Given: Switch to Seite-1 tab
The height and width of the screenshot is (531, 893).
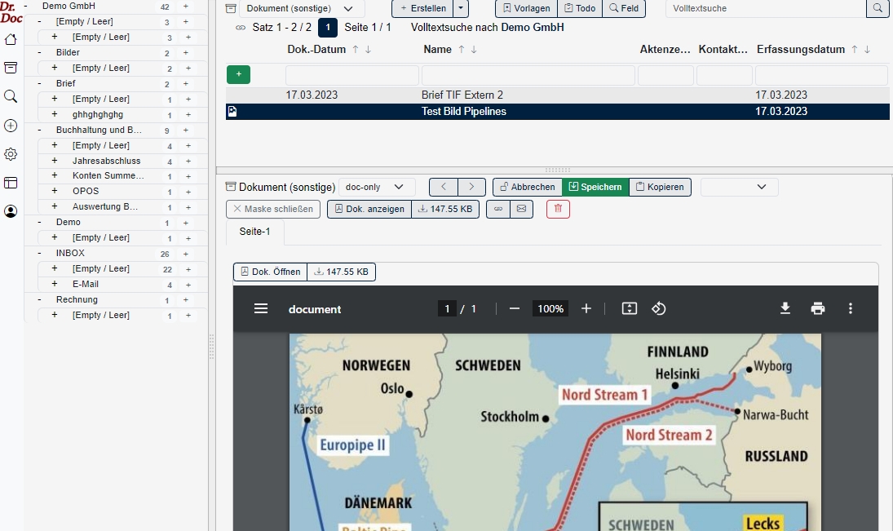Looking at the screenshot, I should click(x=254, y=232).
